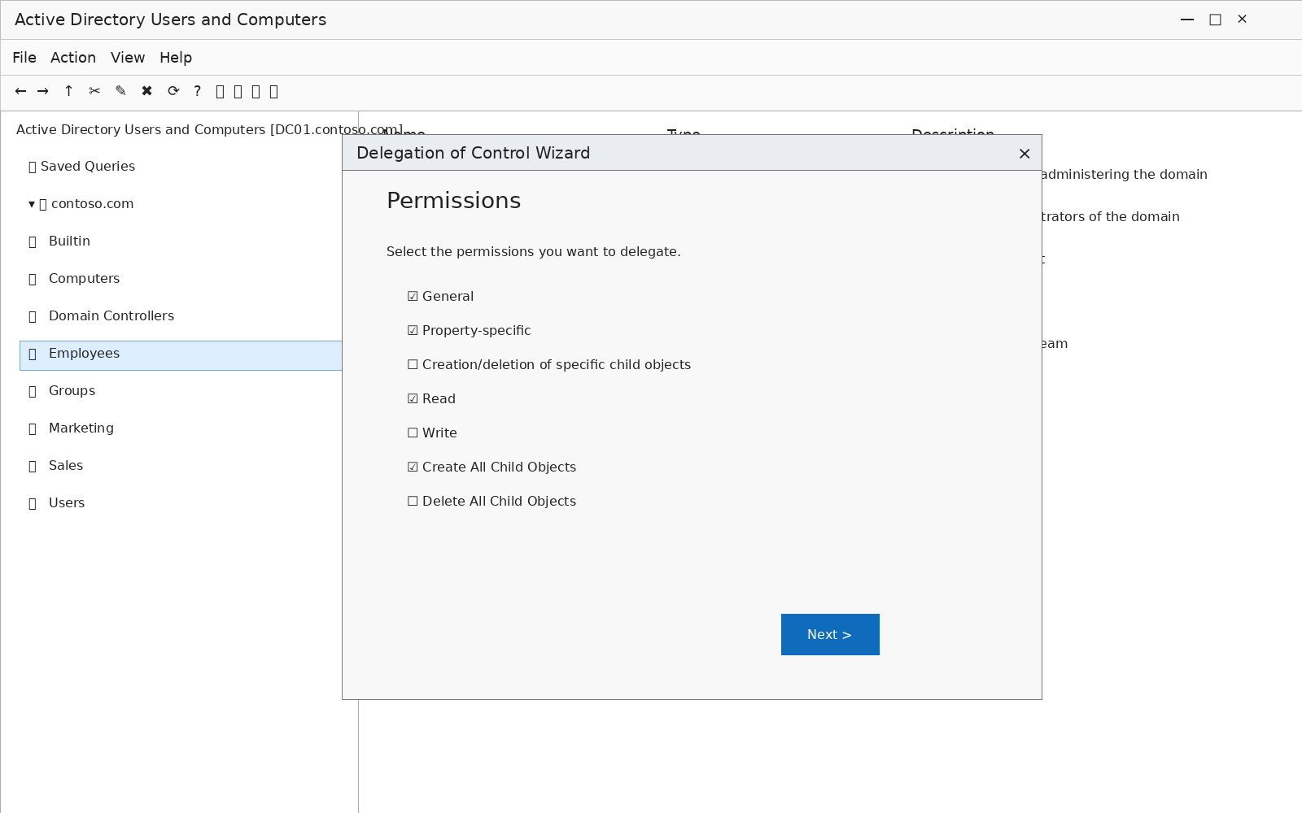Select Domain Controllers in the tree
The height and width of the screenshot is (813, 1302).
point(111,315)
